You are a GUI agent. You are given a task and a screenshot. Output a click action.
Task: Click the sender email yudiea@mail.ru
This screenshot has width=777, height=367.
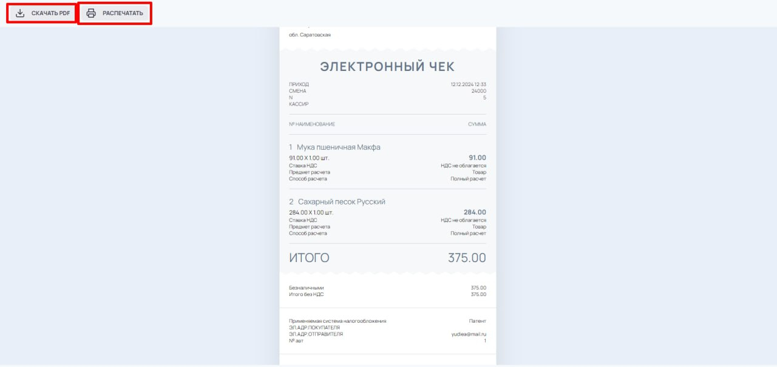point(469,334)
